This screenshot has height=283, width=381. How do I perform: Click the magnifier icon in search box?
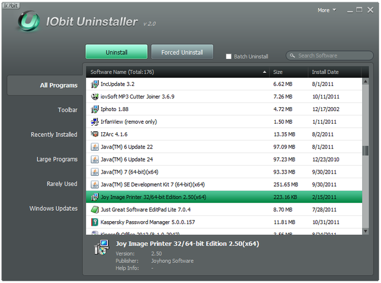coord(292,56)
